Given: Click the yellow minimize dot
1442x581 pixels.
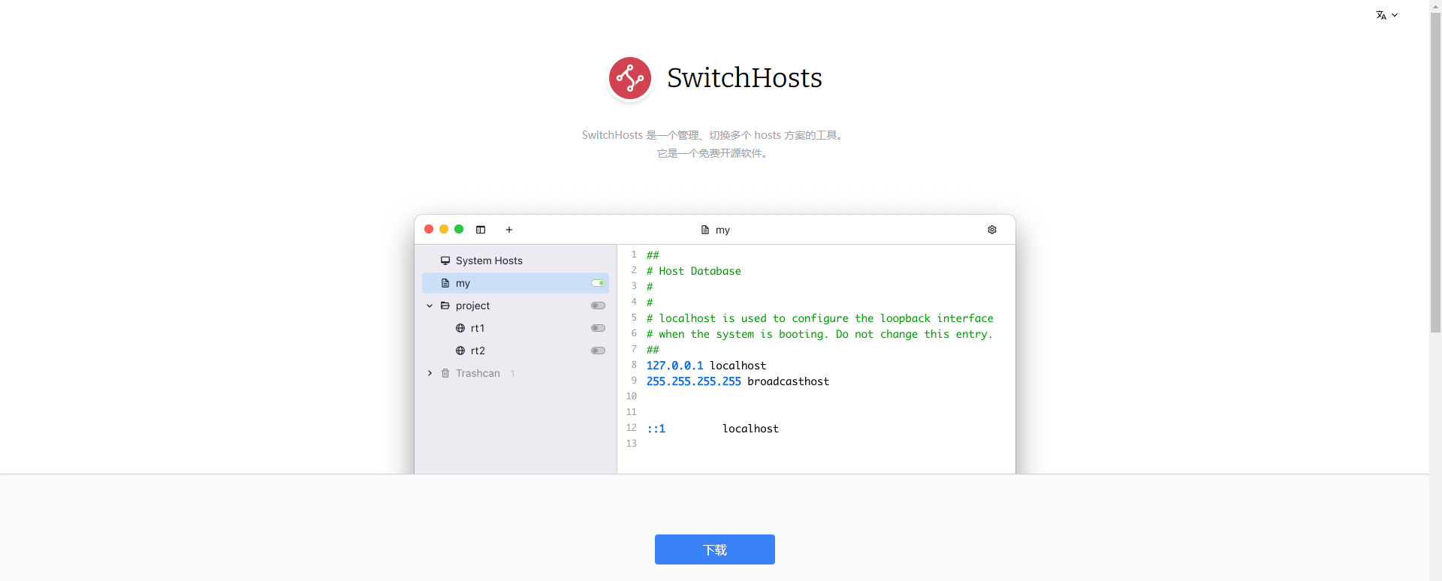Looking at the screenshot, I should click(444, 229).
